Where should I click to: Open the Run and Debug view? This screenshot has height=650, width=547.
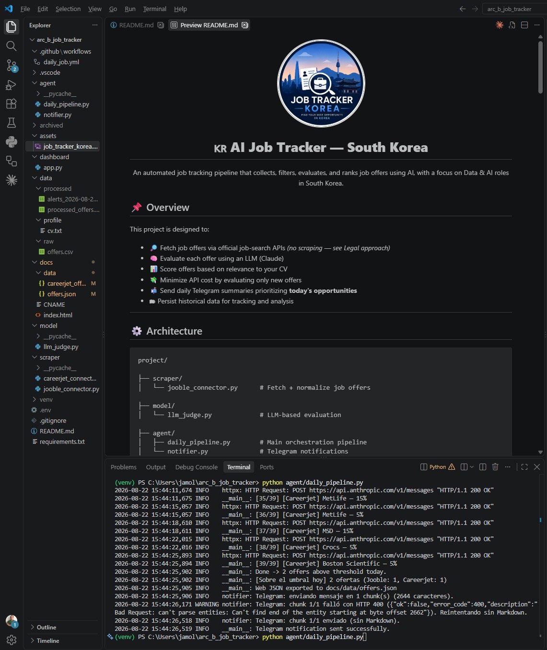(12, 85)
